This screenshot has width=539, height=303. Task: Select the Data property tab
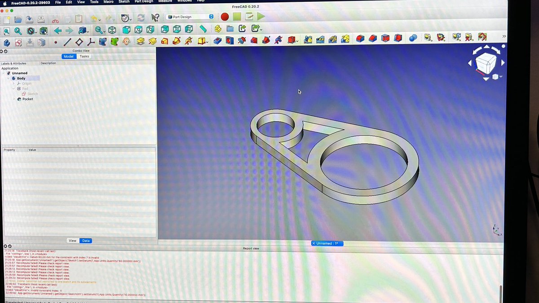pos(86,241)
